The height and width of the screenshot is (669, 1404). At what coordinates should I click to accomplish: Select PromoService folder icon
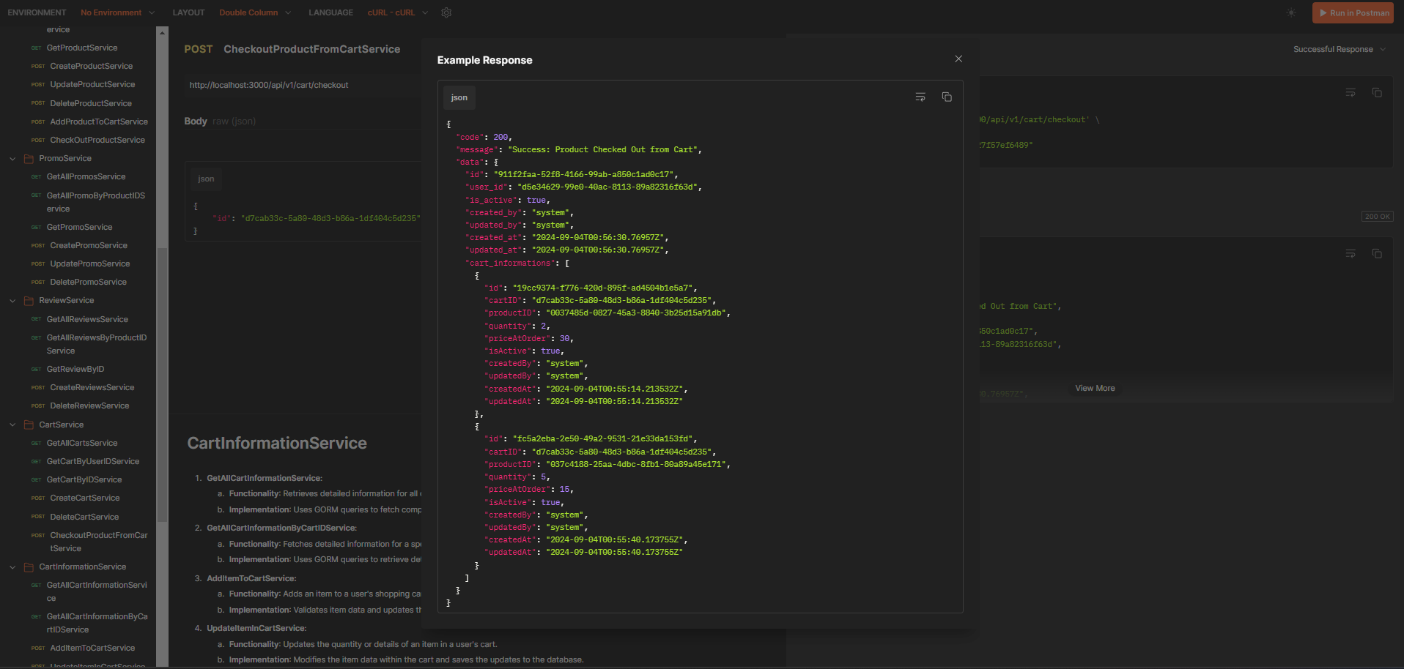(x=29, y=158)
